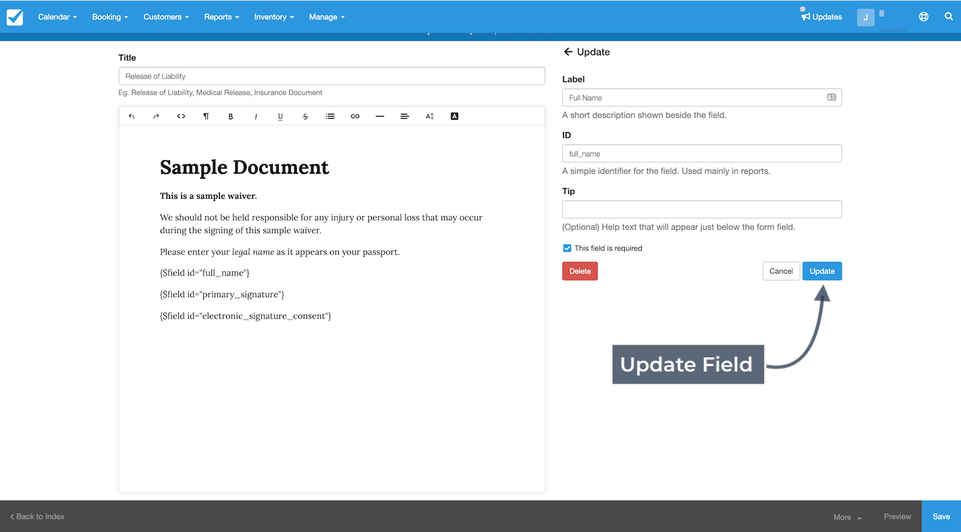
Task: Expand the Customers menu
Action: tap(166, 17)
